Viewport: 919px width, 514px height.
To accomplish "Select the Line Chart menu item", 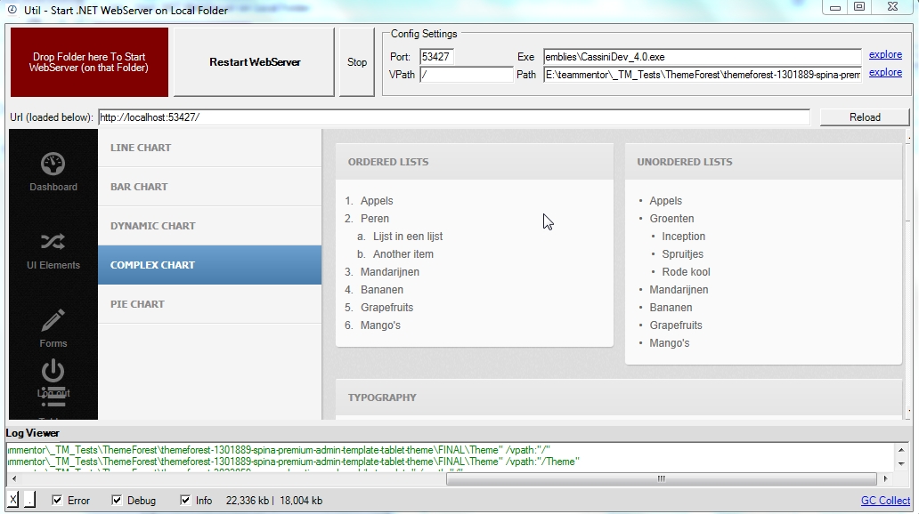I will (x=210, y=148).
